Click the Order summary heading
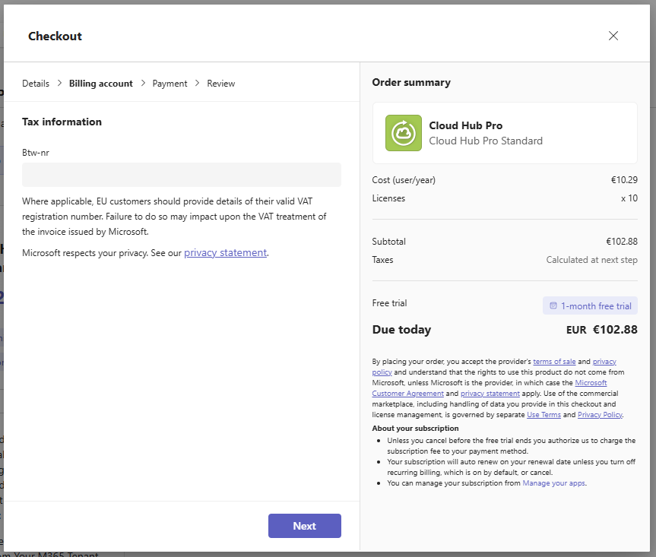This screenshot has width=656, height=557. [x=411, y=82]
